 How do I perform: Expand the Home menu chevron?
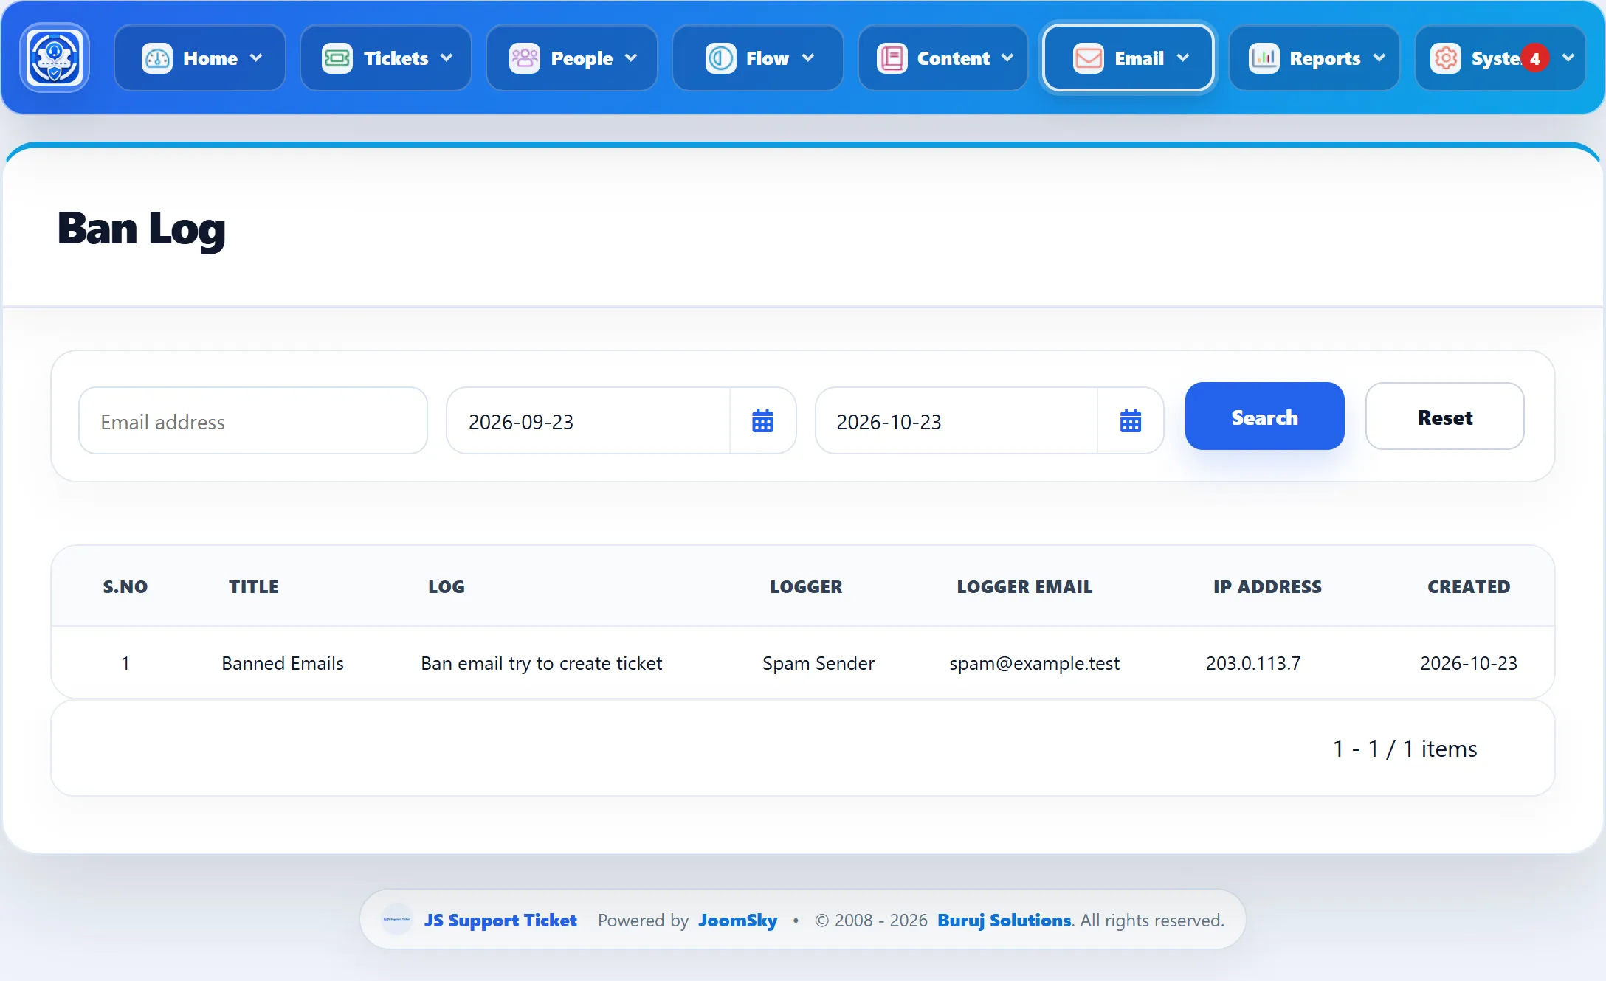point(256,58)
